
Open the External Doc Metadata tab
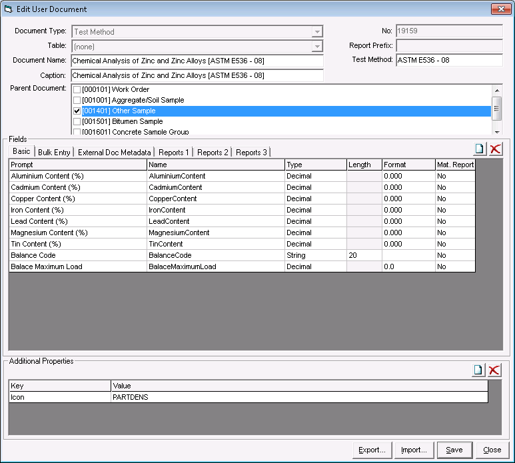[x=115, y=153]
